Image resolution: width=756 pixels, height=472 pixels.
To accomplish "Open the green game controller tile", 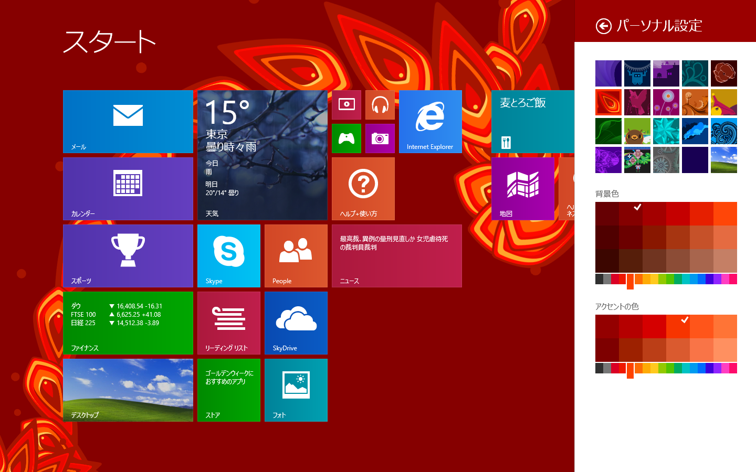I will pos(346,138).
